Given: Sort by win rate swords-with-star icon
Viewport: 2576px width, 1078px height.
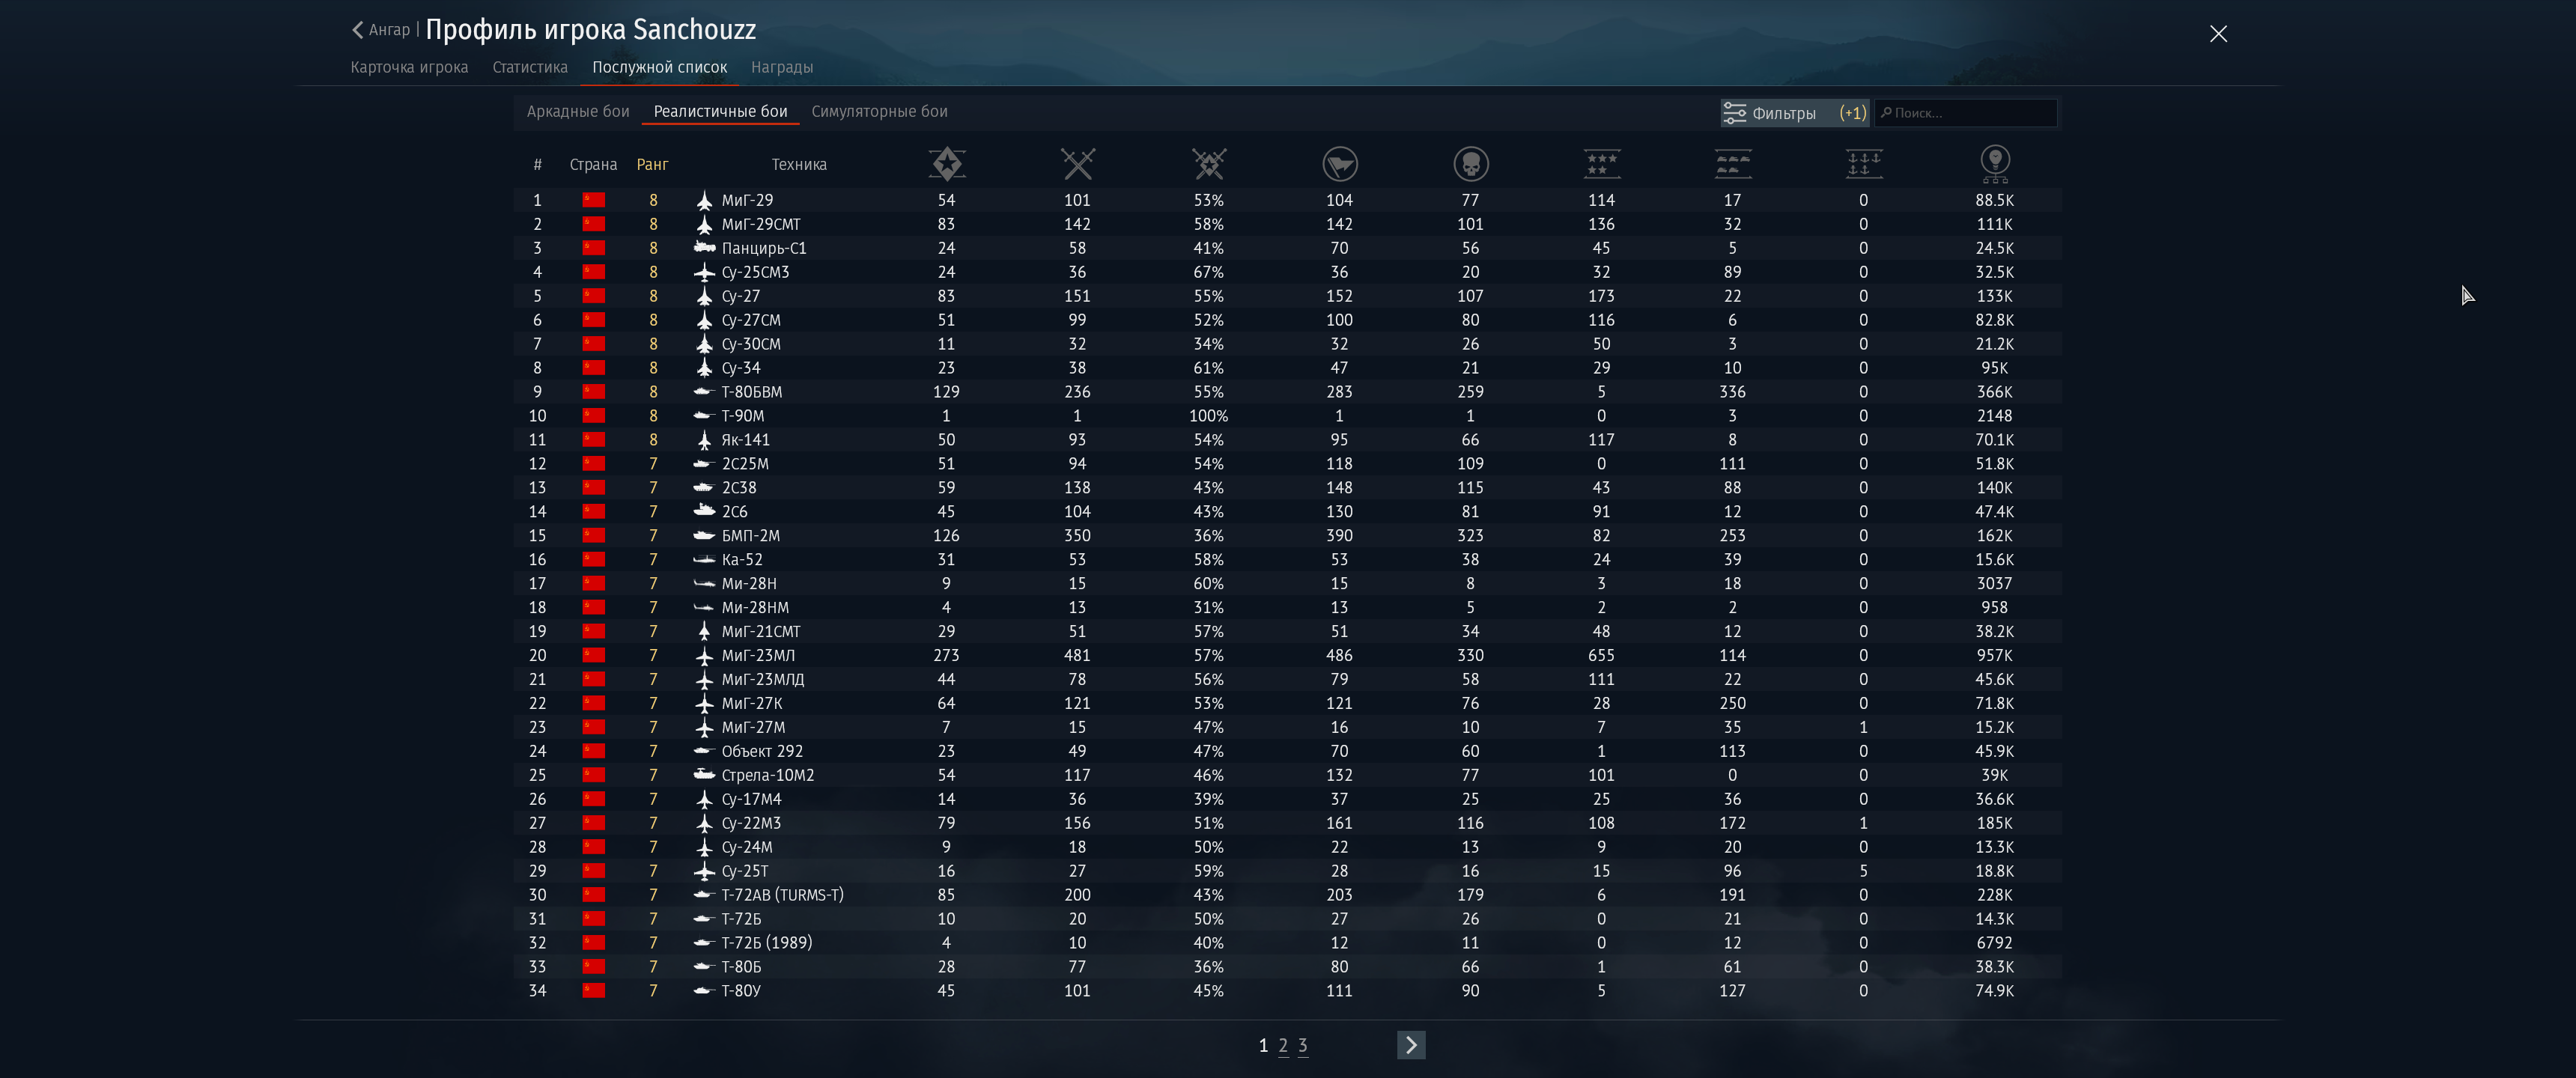Looking at the screenshot, I should coord(1208,164).
